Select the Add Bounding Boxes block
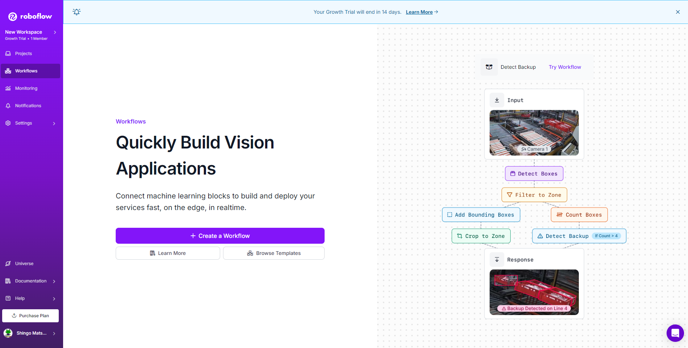 [481, 215]
